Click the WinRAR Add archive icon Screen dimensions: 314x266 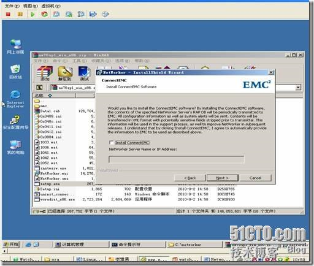[x=45, y=73]
